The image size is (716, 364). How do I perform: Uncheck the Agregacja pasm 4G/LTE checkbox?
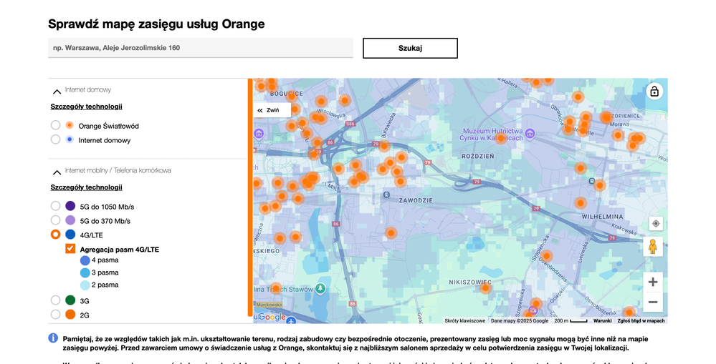click(x=70, y=249)
